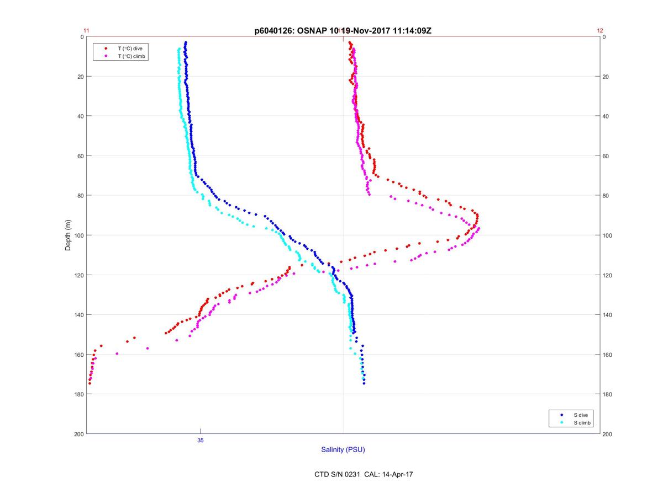663x488 pixels.
Task: Click the blue '35' salinity tick label
Action: [201, 441]
